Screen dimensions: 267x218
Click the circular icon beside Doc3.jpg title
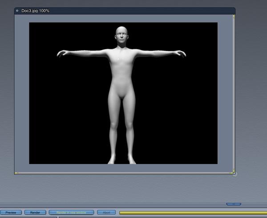tap(17, 11)
